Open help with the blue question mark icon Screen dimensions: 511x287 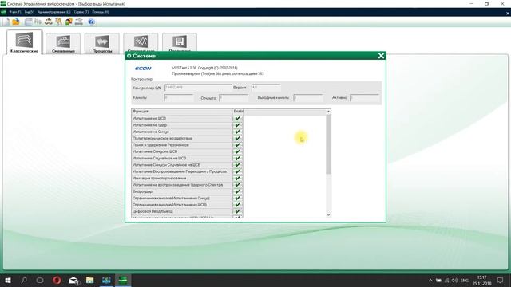91,22
